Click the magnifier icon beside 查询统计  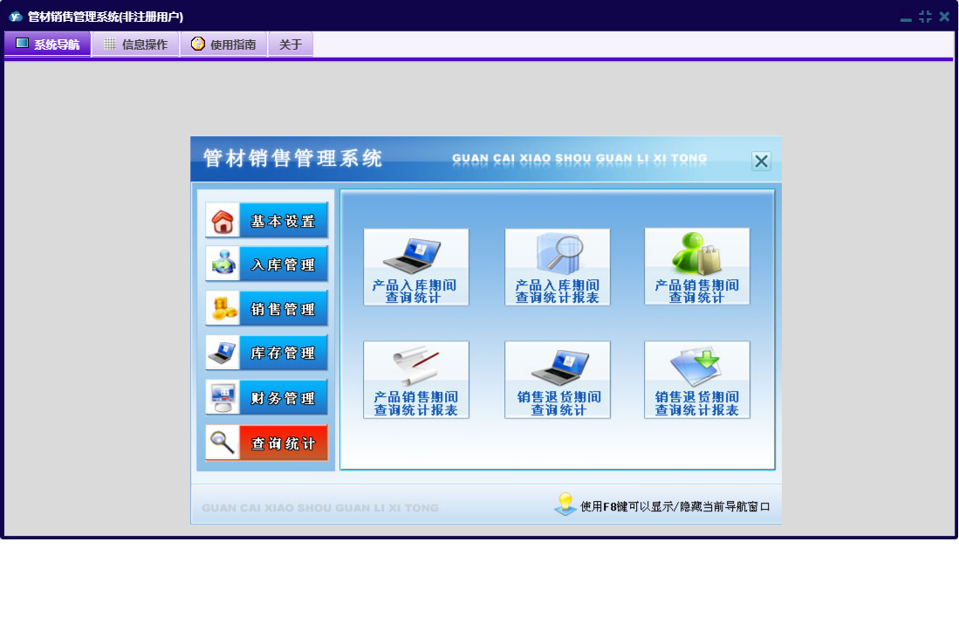click(223, 443)
